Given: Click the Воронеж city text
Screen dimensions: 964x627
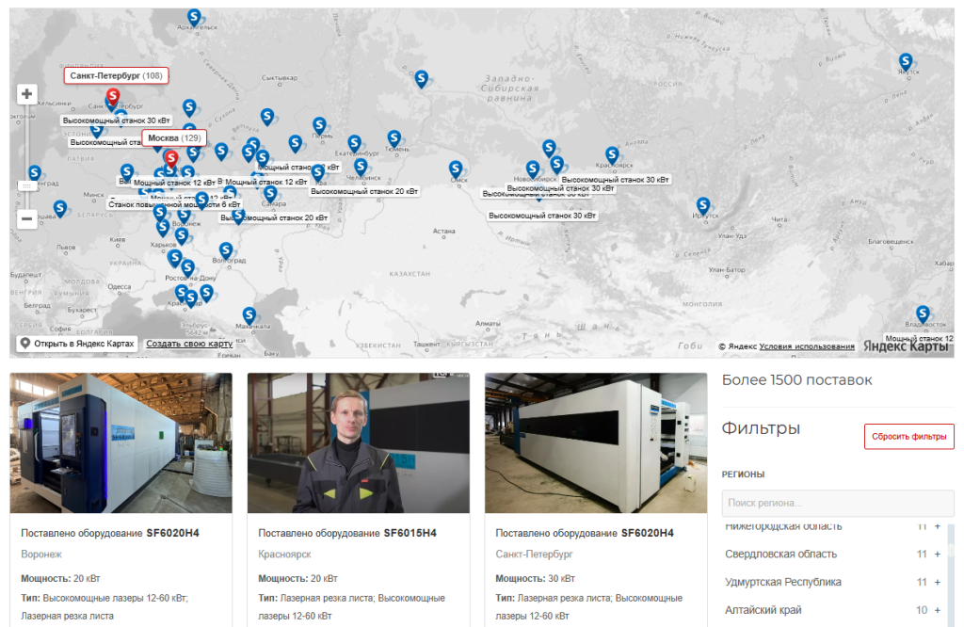Looking at the screenshot, I should [41, 554].
